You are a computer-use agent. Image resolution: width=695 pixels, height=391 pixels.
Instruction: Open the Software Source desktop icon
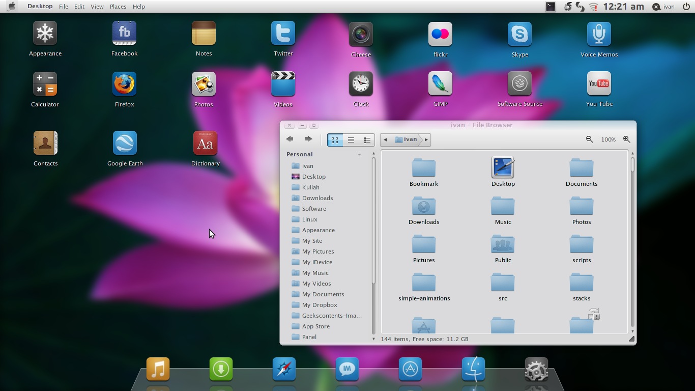[x=519, y=83]
